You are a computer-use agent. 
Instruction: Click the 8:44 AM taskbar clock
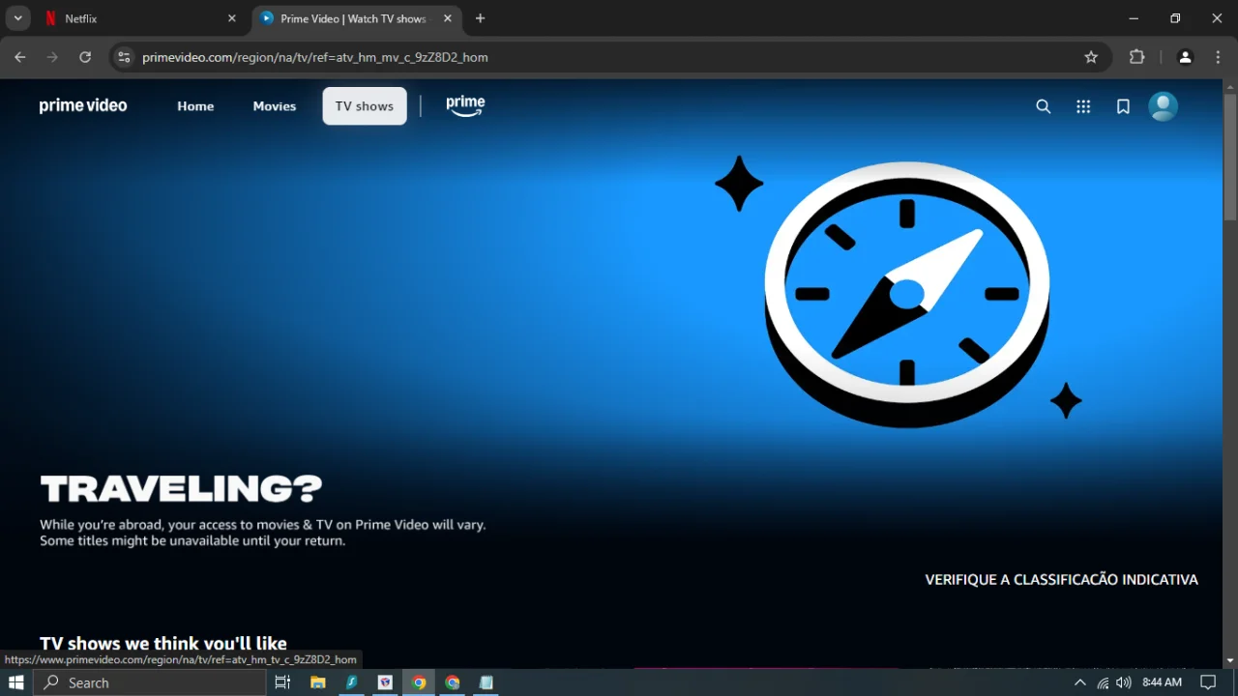(x=1162, y=682)
